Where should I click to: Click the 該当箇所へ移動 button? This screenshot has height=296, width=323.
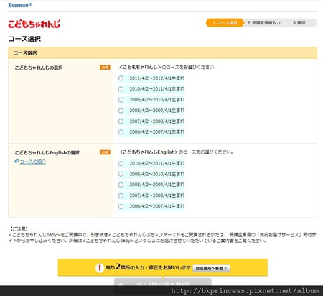pos(211,268)
